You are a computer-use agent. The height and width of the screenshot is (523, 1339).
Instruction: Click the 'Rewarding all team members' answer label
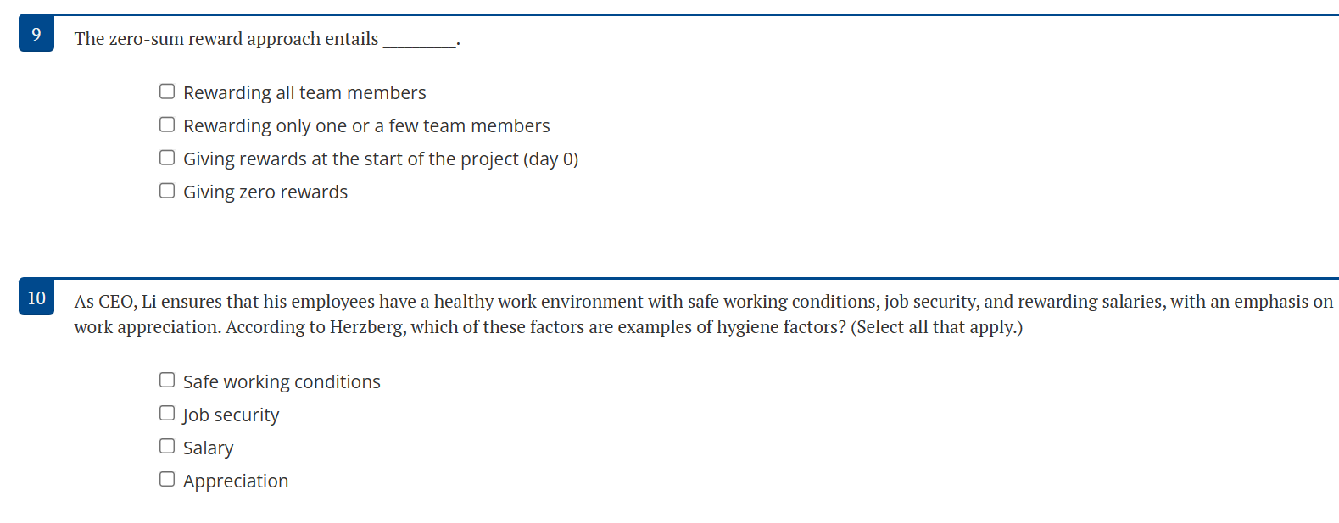pos(304,92)
